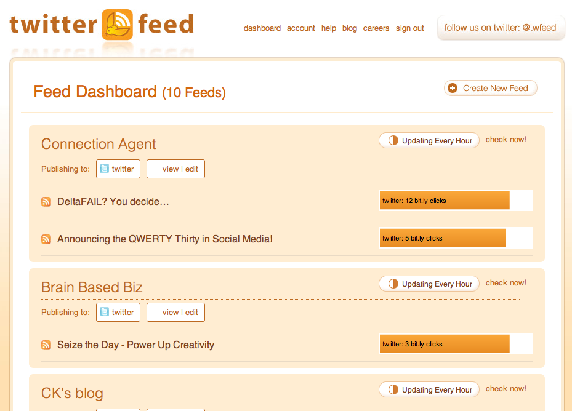572x411 pixels.
Task: Click check now! for Connection Agent
Action: pyautogui.click(x=506, y=139)
